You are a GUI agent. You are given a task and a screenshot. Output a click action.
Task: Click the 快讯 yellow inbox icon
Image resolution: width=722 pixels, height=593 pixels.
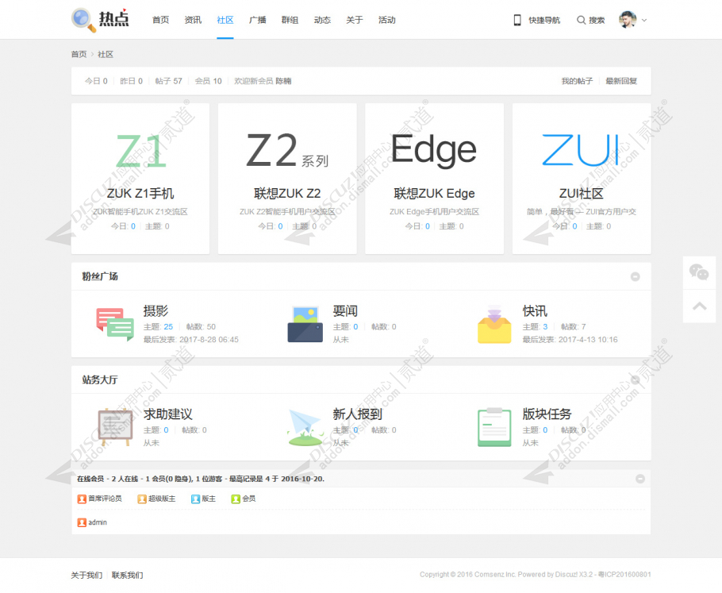click(494, 325)
